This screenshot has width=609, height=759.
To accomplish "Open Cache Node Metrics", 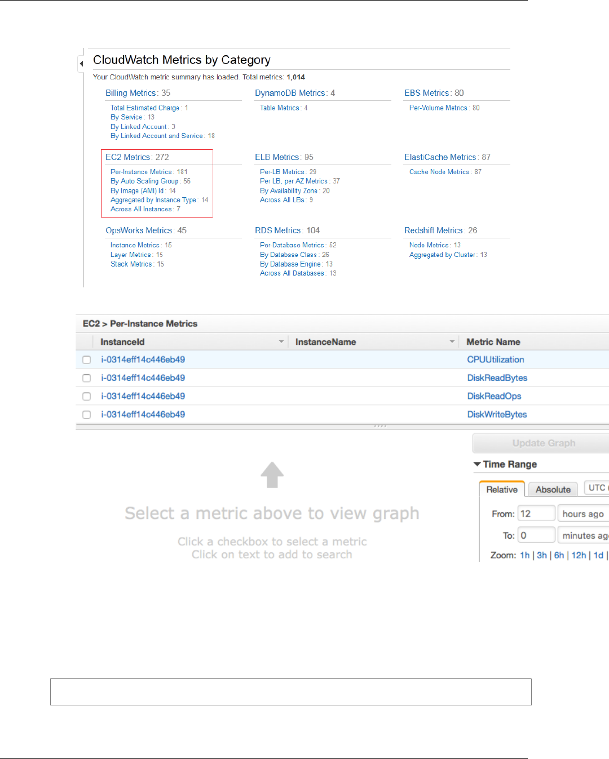I will pyautogui.click(x=439, y=172).
